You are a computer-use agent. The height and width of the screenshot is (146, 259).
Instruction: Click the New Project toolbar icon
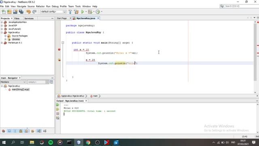[x=9, y=12]
